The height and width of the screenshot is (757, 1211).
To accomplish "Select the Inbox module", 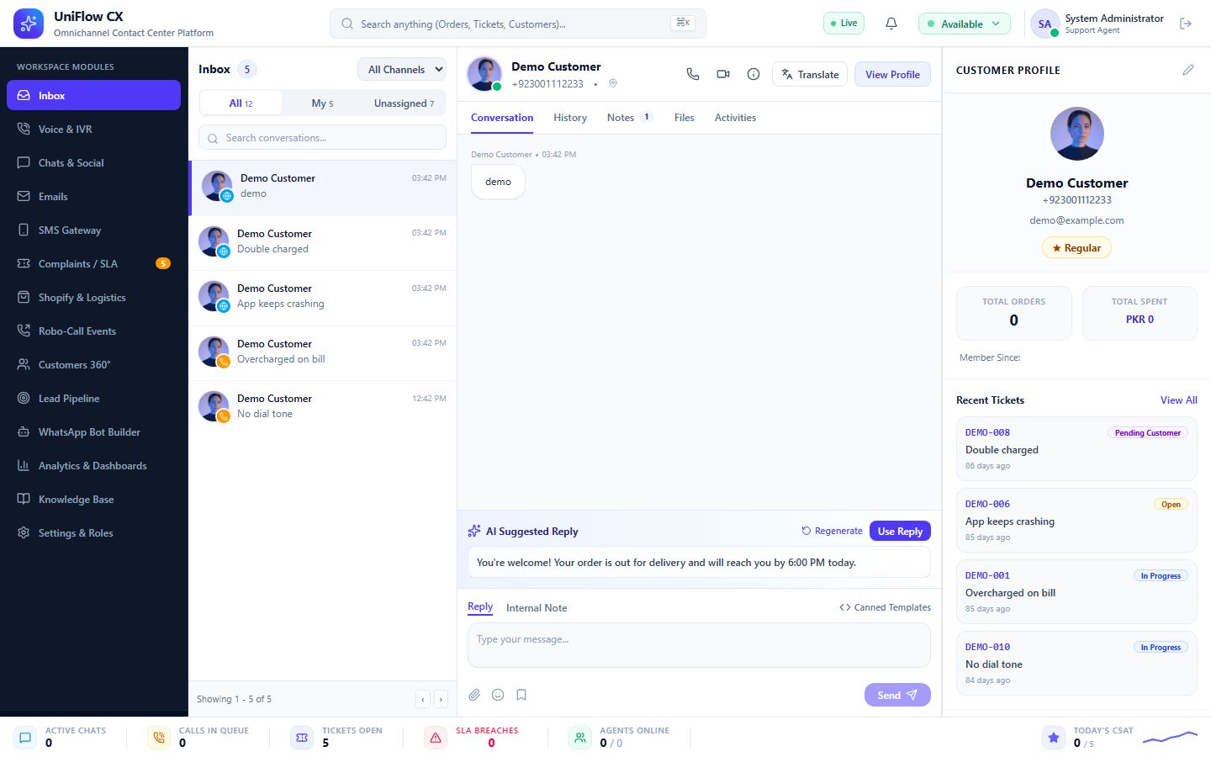I will pyautogui.click(x=93, y=95).
